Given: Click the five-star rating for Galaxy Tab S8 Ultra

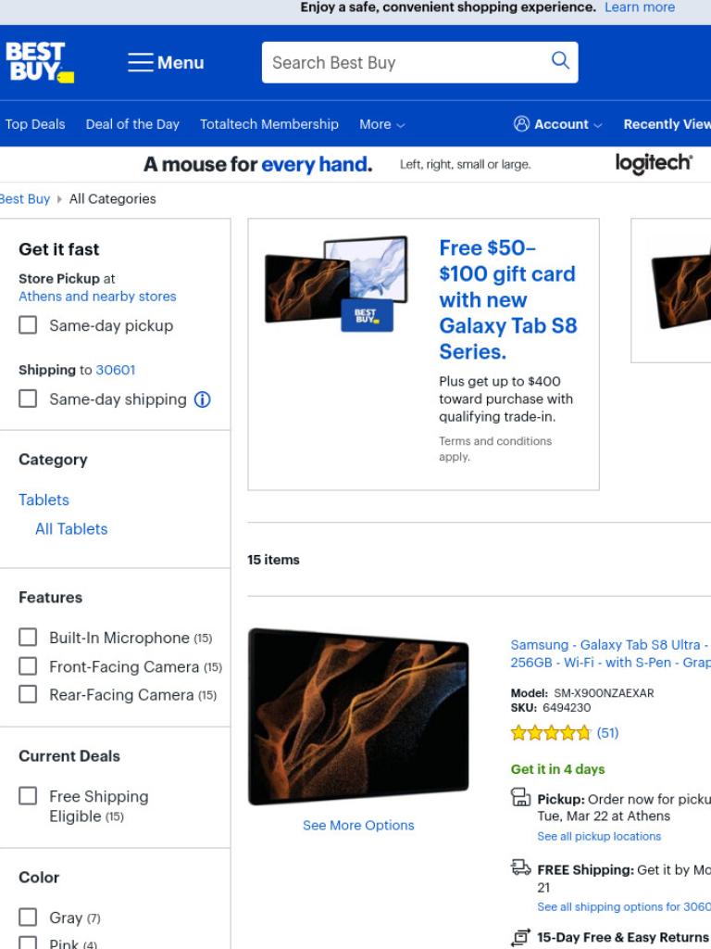Looking at the screenshot, I should (x=550, y=733).
